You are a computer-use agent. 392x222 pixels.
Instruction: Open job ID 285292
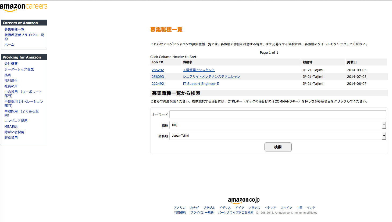[x=158, y=70]
